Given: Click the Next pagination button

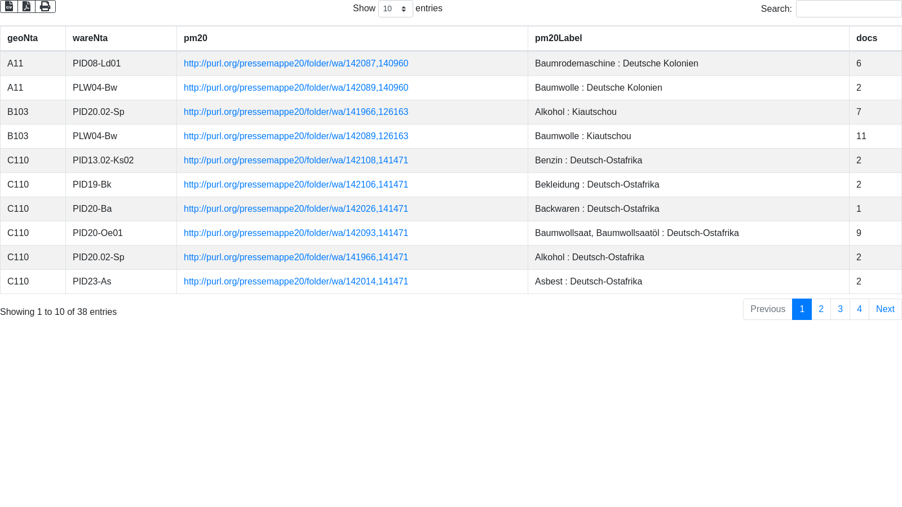Looking at the screenshot, I should pyautogui.click(x=885, y=309).
